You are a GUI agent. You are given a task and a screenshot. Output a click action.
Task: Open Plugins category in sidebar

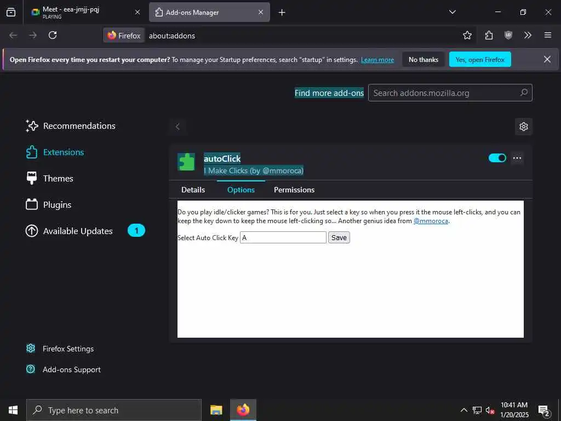49,205
